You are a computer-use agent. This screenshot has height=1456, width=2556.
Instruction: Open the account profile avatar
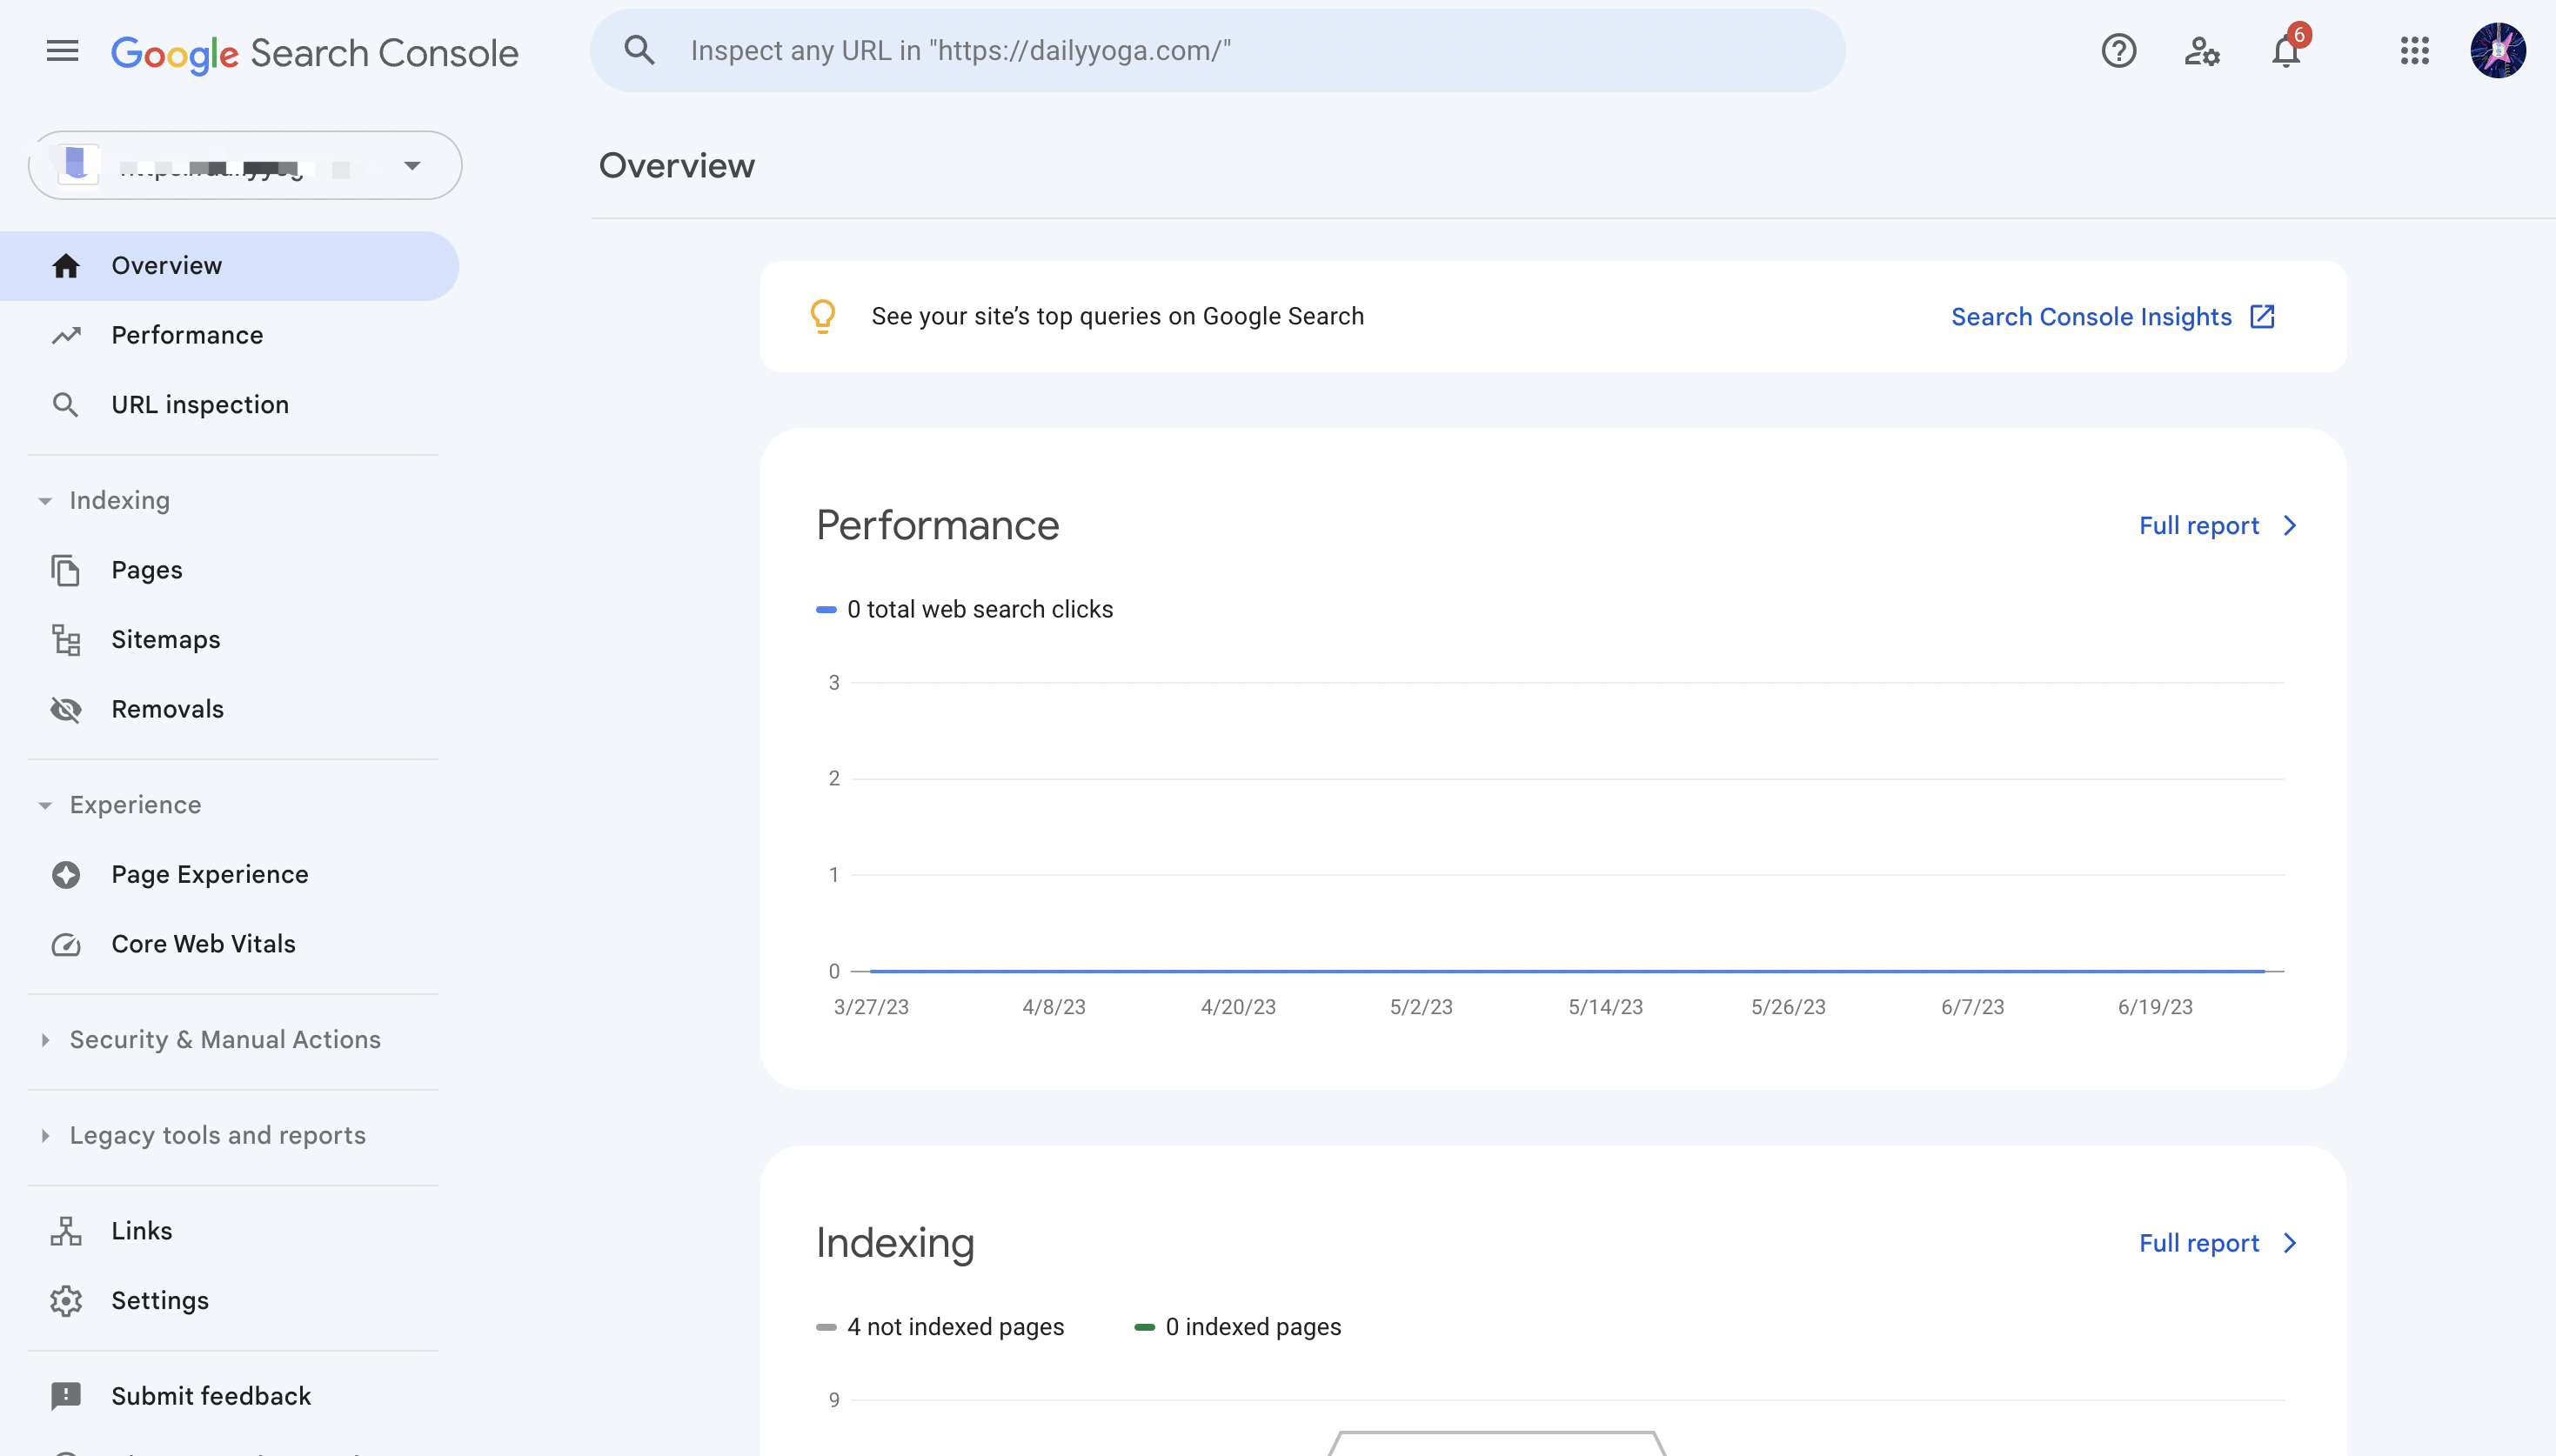tap(2498, 50)
